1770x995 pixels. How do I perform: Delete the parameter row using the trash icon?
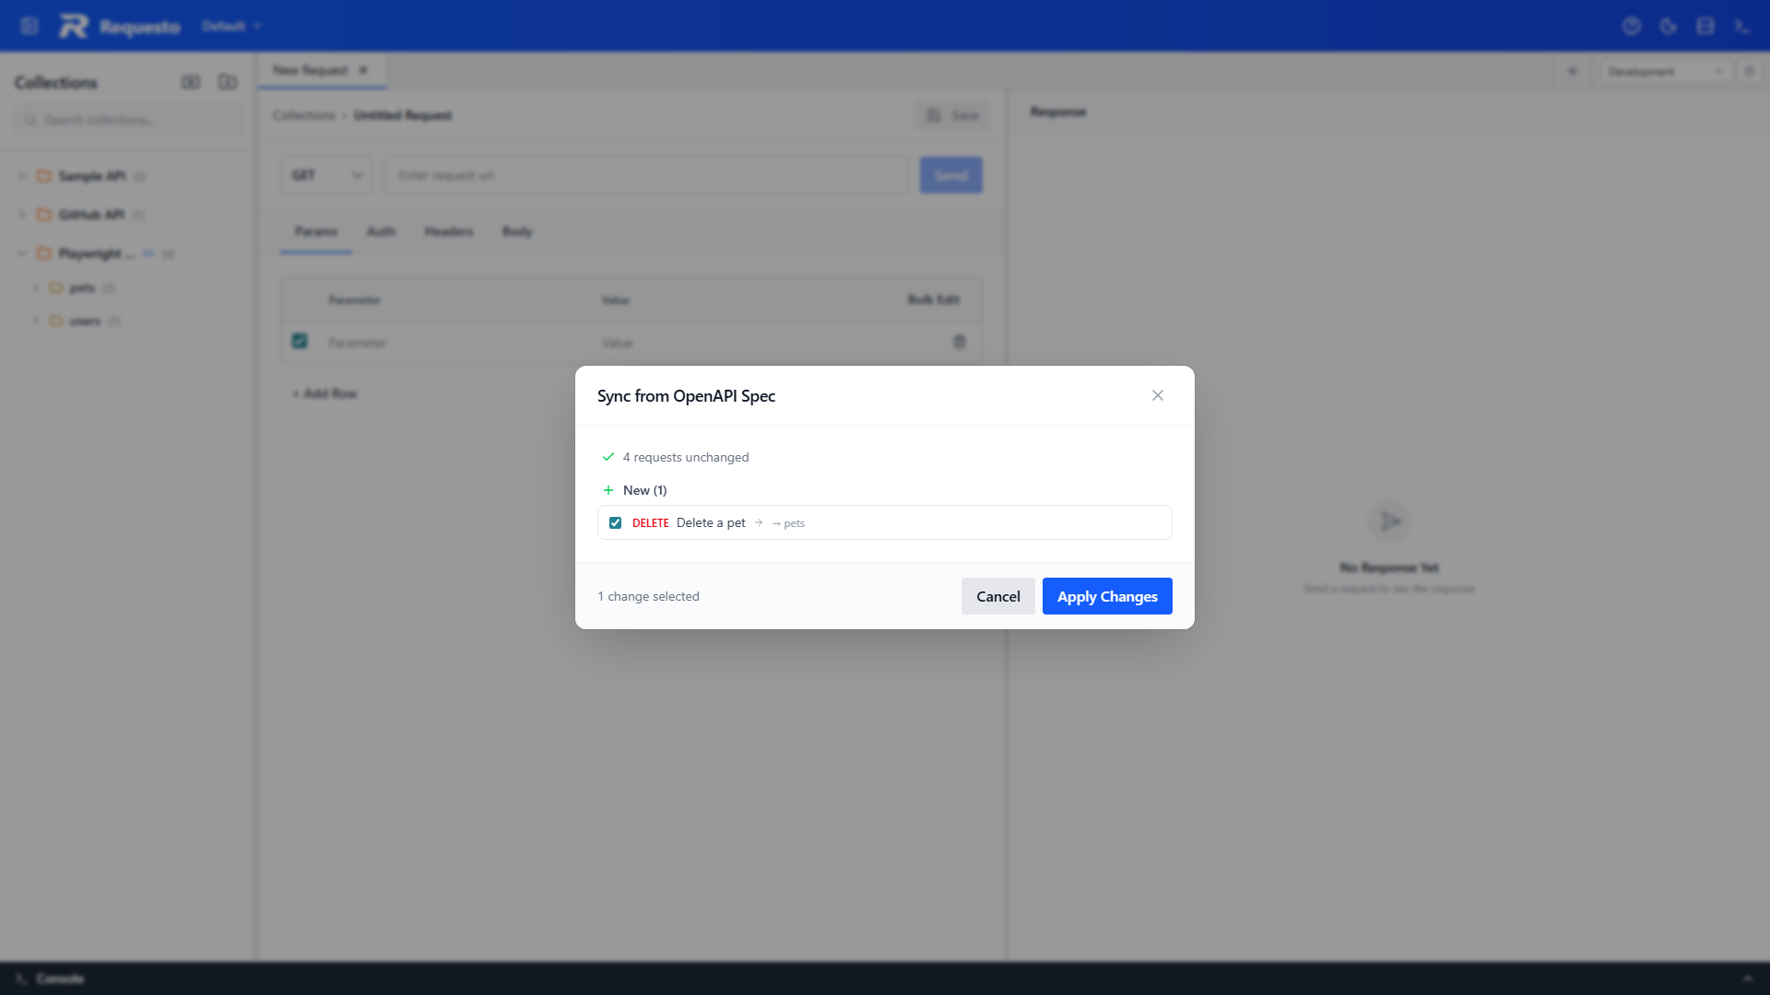click(x=960, y=342)
